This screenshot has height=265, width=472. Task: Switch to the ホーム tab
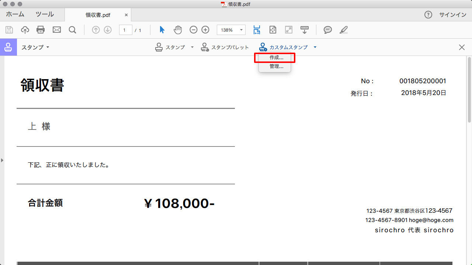point(15,14)
